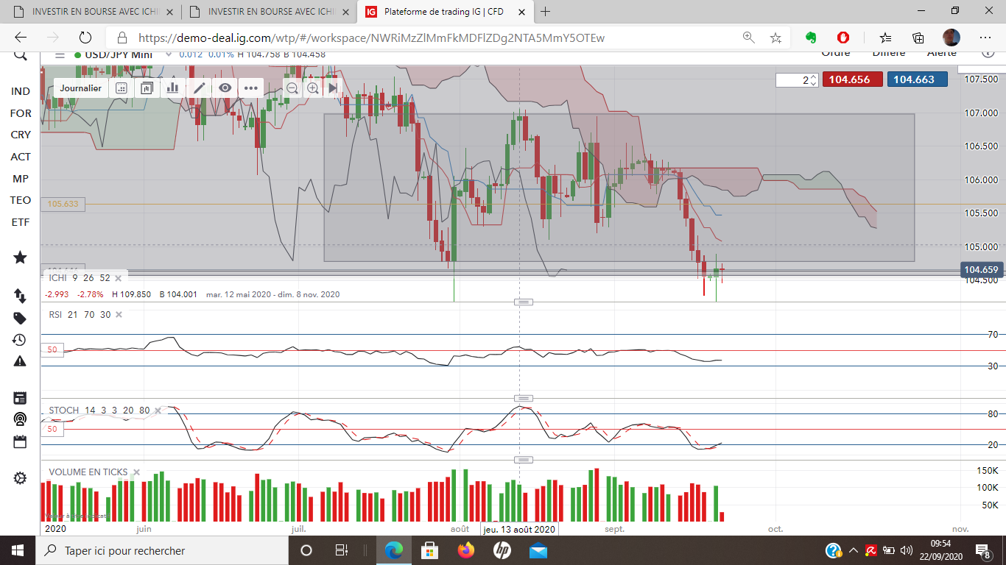Open the history clock icon in sidebar

20,340
